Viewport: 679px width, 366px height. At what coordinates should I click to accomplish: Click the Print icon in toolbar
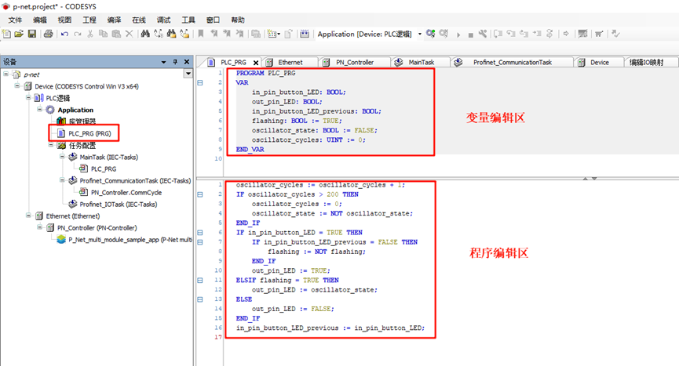click(49, 34)
